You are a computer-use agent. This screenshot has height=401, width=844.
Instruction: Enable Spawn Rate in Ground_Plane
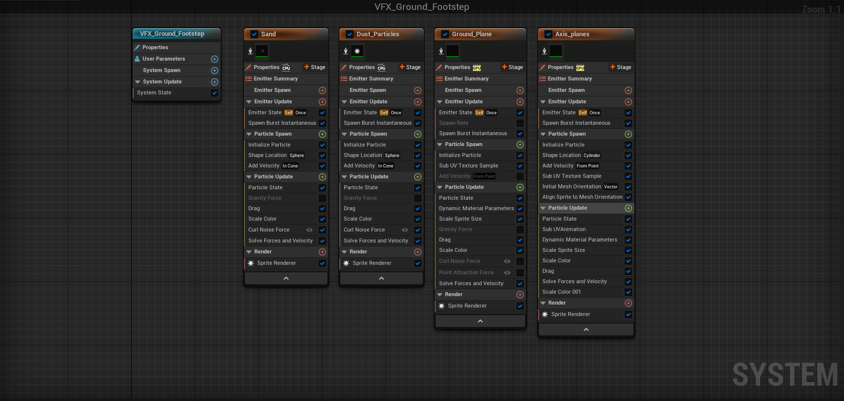pos(520,123)
